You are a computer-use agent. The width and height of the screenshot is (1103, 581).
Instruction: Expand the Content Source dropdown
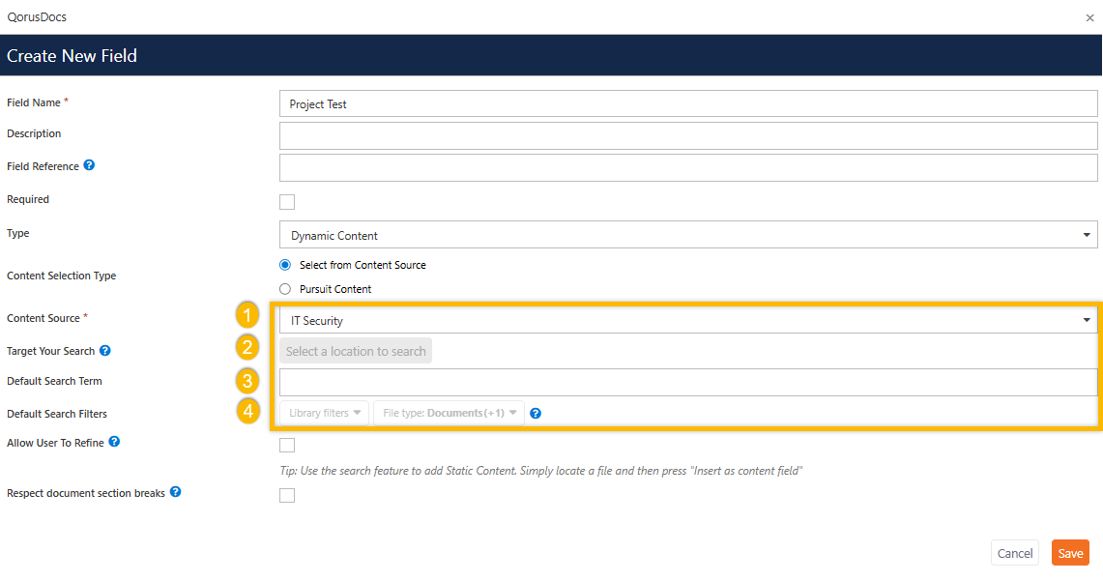pos(687,320)
